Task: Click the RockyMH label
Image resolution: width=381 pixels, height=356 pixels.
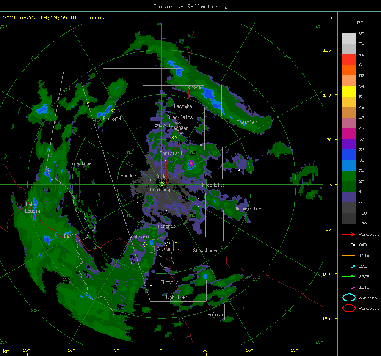Action: 112,119
